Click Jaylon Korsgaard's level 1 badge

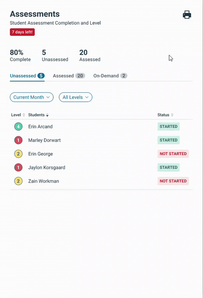pyautogui.click(x=19, y=168)
